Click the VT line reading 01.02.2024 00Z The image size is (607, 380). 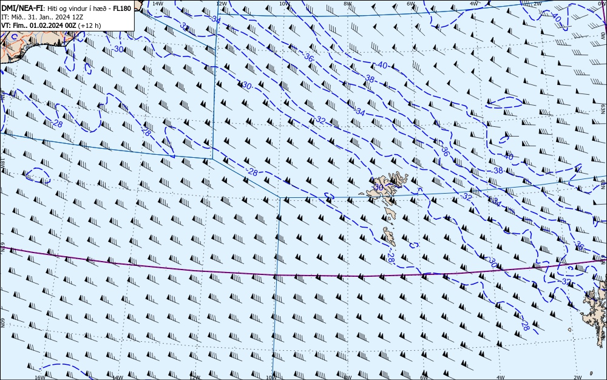[x=50, y=25]
